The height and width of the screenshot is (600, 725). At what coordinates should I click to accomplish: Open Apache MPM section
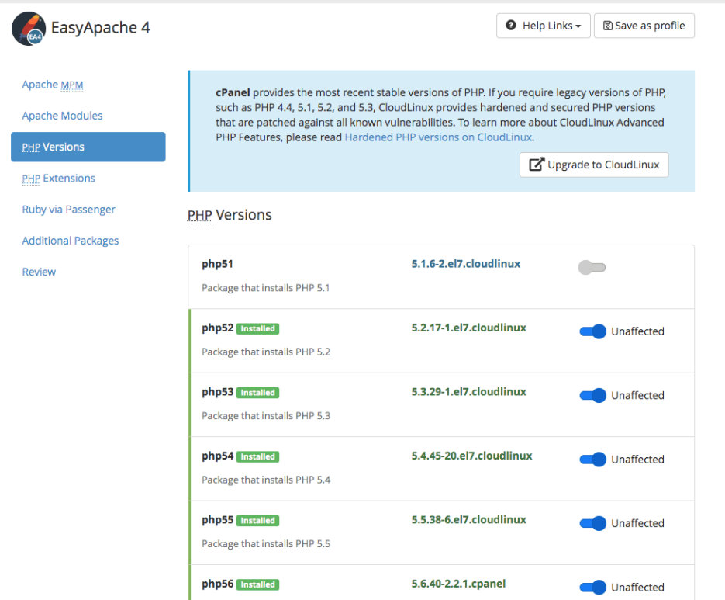click(53, 85)
